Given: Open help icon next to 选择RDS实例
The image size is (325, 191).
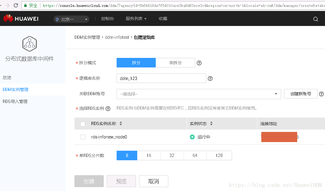Looking at the screenshot, I should (108, 108).
